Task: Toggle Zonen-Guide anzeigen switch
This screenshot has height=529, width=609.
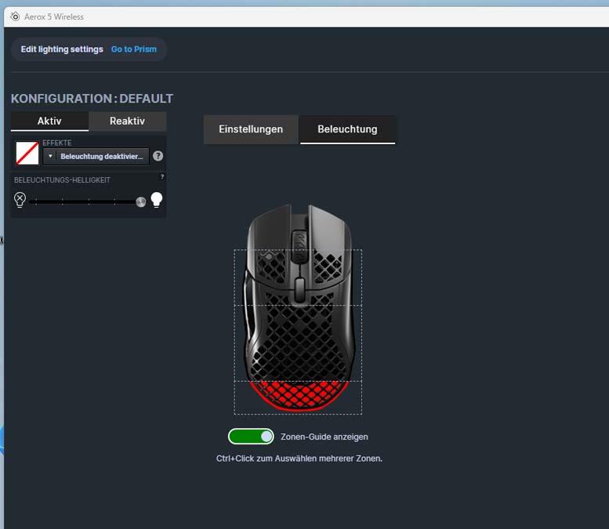Action: point(251,437)
